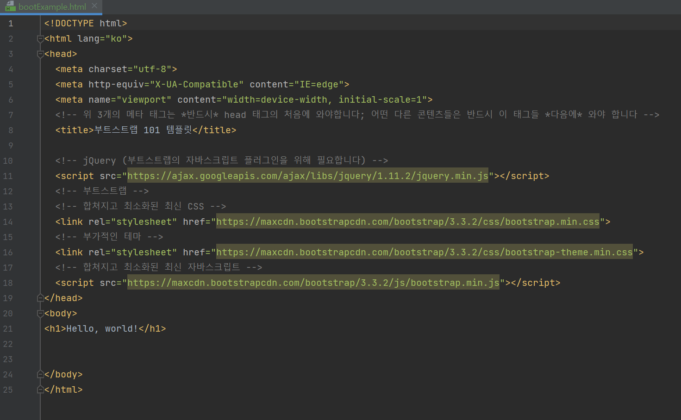
Task: Click rel="stylesheet" on line 16
Action: [133, 252]
